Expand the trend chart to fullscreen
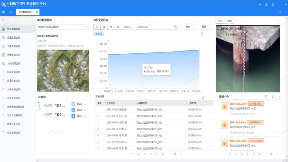The width and height of the screenshot is (288, 162). click(x=202, y=34)
